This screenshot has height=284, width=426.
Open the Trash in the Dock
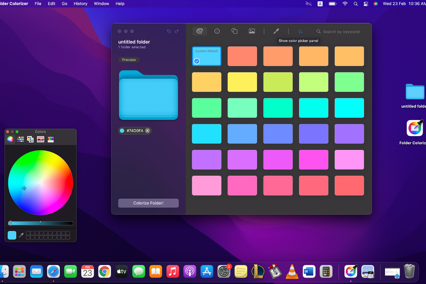409,272
